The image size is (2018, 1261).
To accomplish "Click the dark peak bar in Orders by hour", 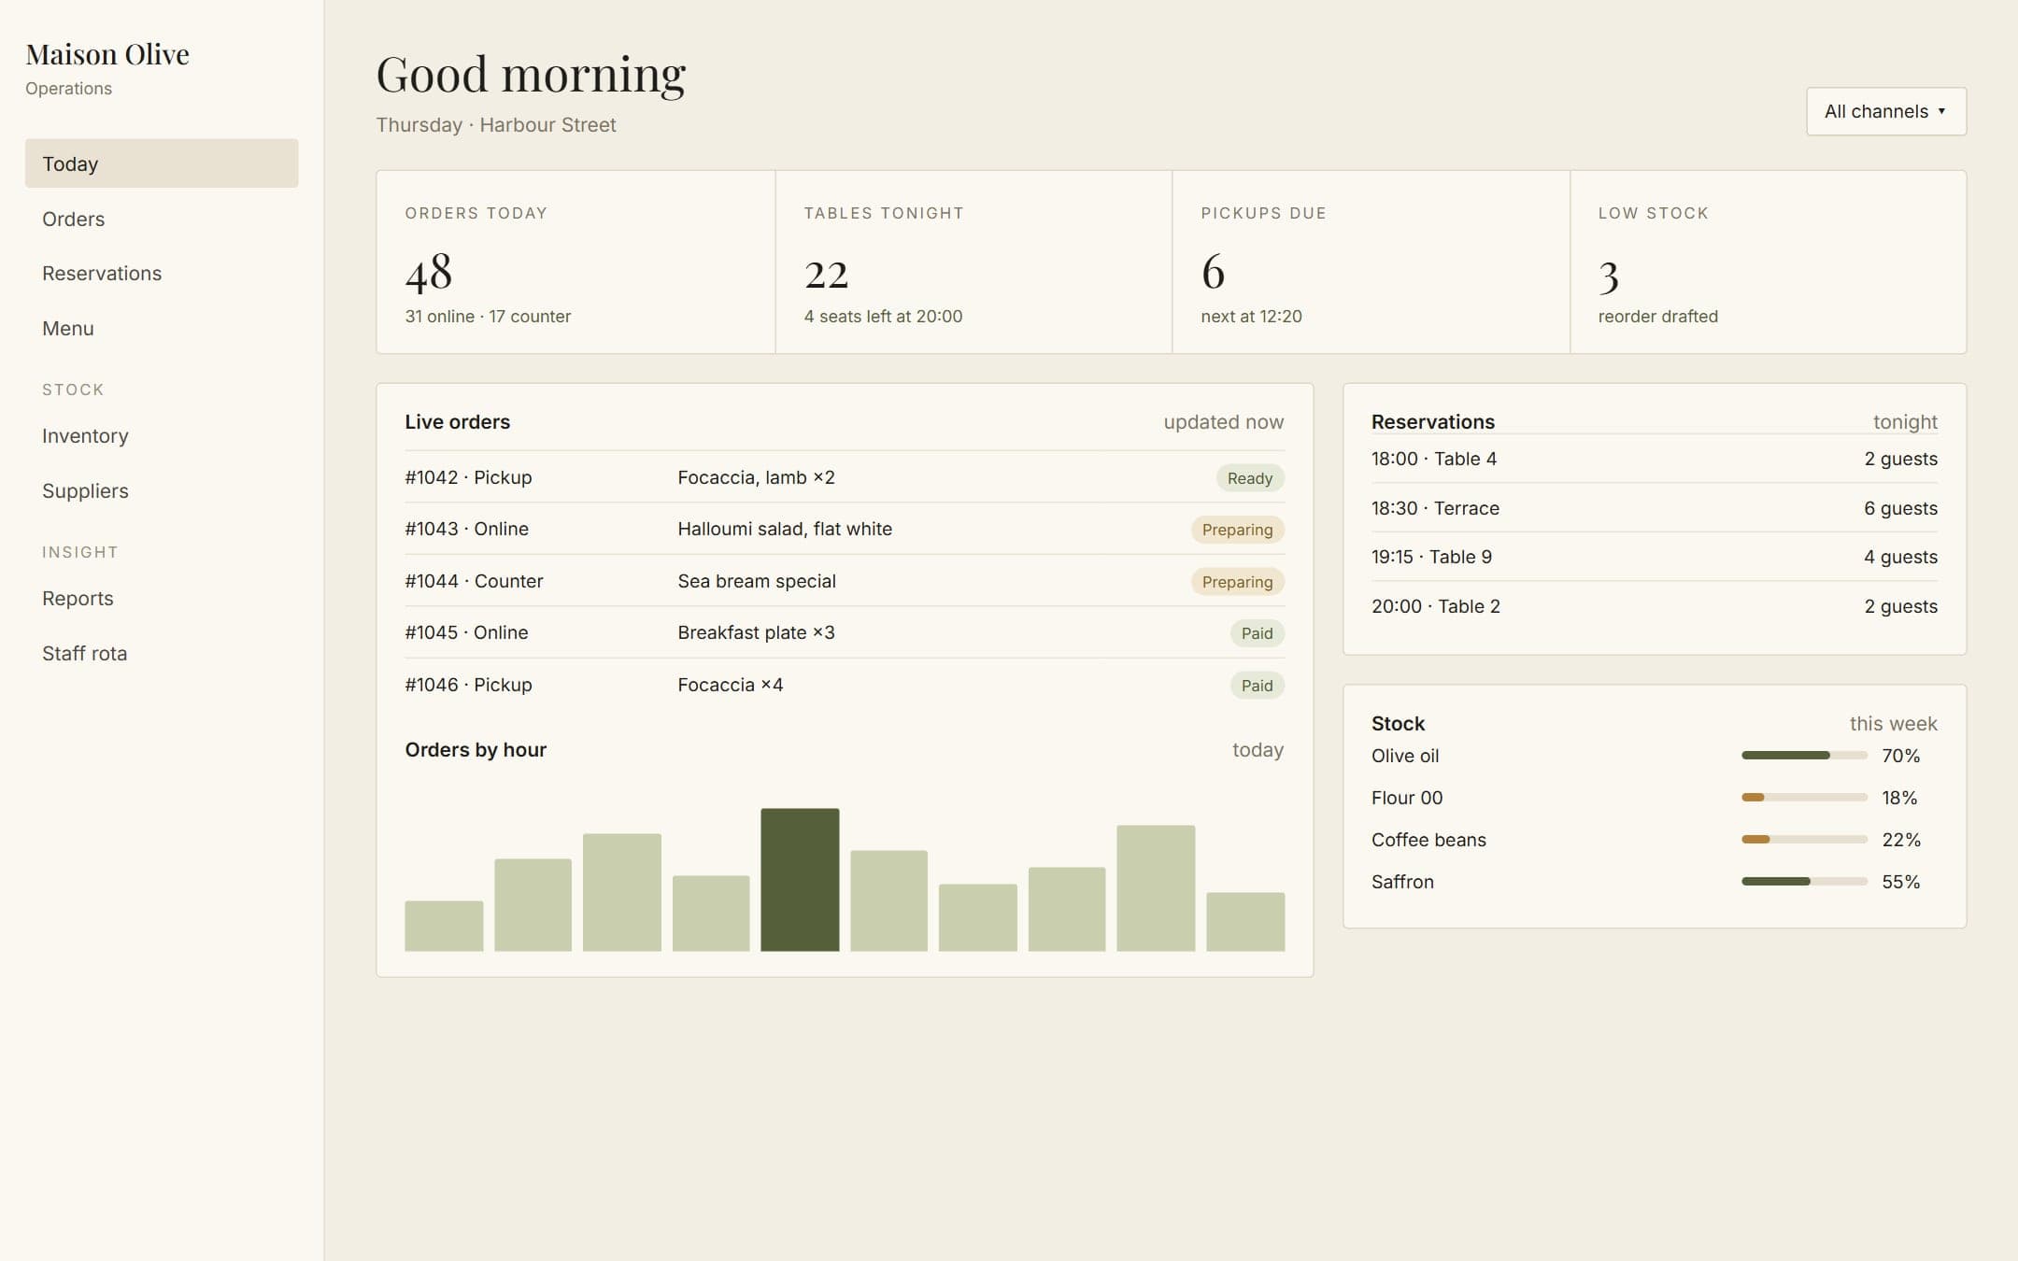I will click(x=800, y=880).
